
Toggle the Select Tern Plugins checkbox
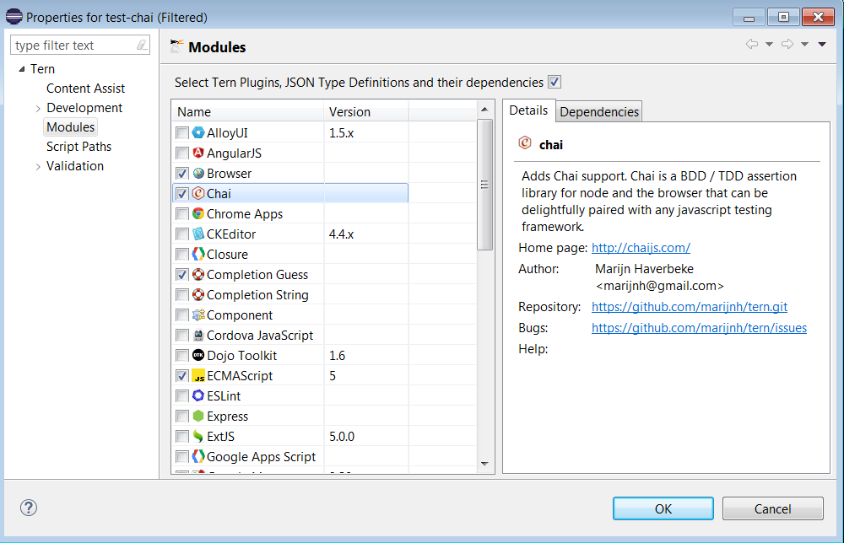tap(555, 83)
